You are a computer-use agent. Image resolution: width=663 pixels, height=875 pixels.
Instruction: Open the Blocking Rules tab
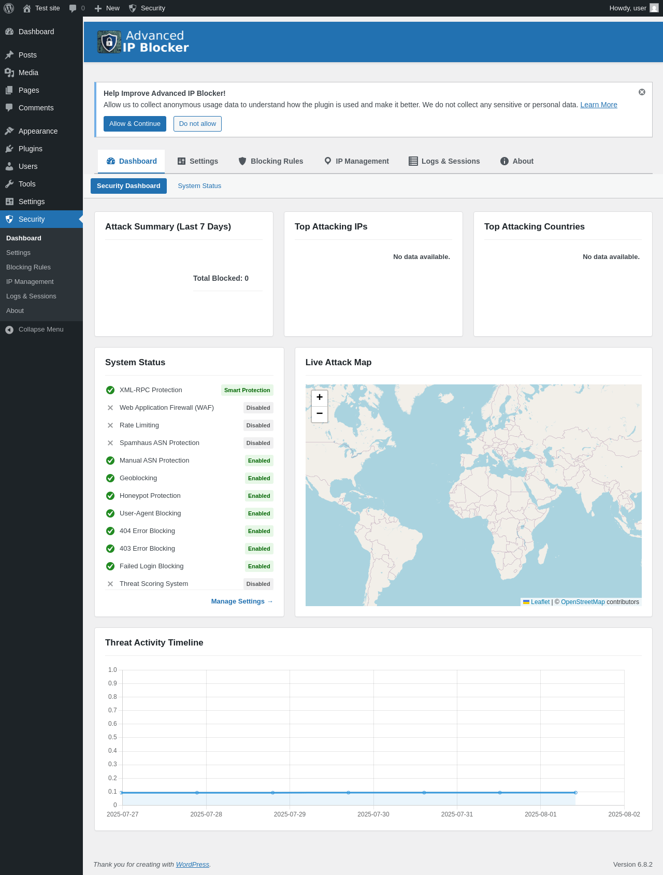point(270,161)
